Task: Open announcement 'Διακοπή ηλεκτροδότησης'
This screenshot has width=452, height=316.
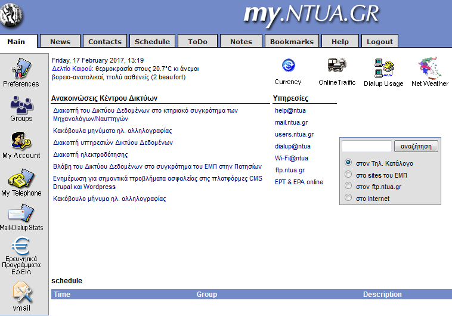Action: pyautogui.click(x=90, y=155)
